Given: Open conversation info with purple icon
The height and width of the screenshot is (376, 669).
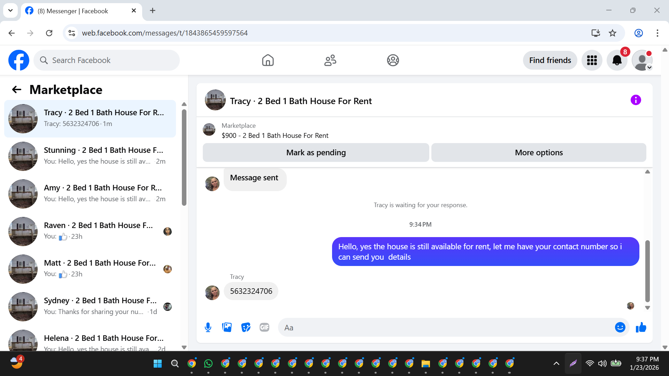Looking at the screenshot, I should tap(636, 100).
